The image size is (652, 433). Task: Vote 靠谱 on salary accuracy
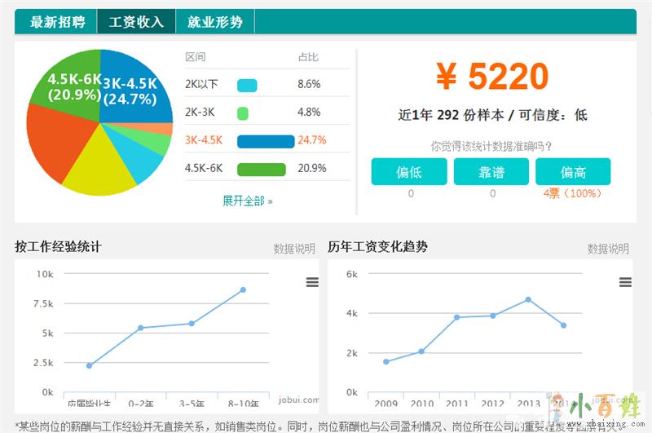click(491, 172)
